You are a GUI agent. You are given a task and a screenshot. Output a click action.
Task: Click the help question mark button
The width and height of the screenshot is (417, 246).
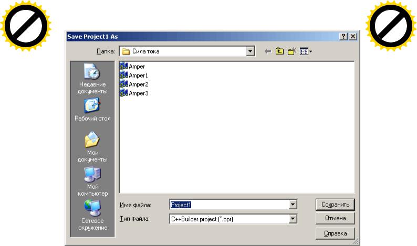[x=343, y=36]
